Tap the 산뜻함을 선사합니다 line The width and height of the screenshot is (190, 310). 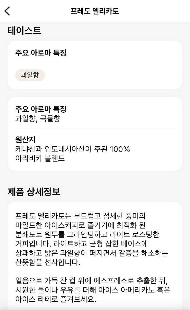(48, 262)
